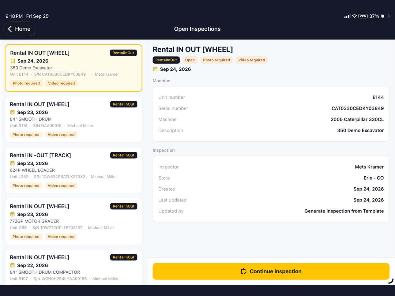The height and width of the screenshot is (296, 395).
Task: Tap the Open status tag
Action: 190,60
